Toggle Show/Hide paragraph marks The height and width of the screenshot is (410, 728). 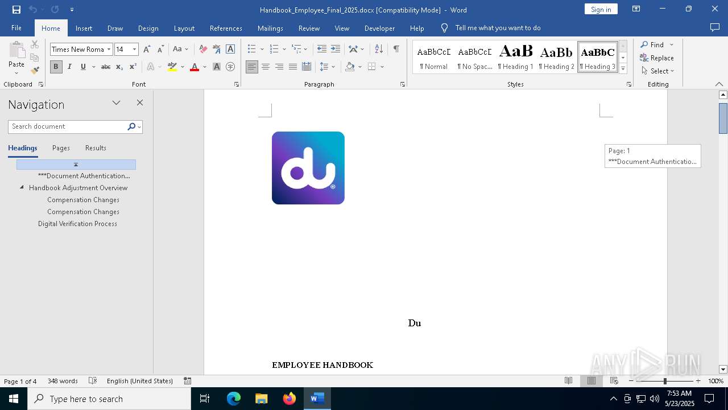(x=396, y=50)
